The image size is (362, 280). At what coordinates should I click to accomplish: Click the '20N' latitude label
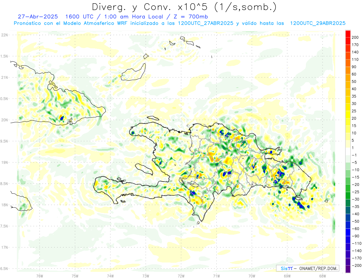[4, 120]
